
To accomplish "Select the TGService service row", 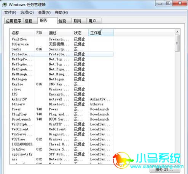I will (62, 44).
